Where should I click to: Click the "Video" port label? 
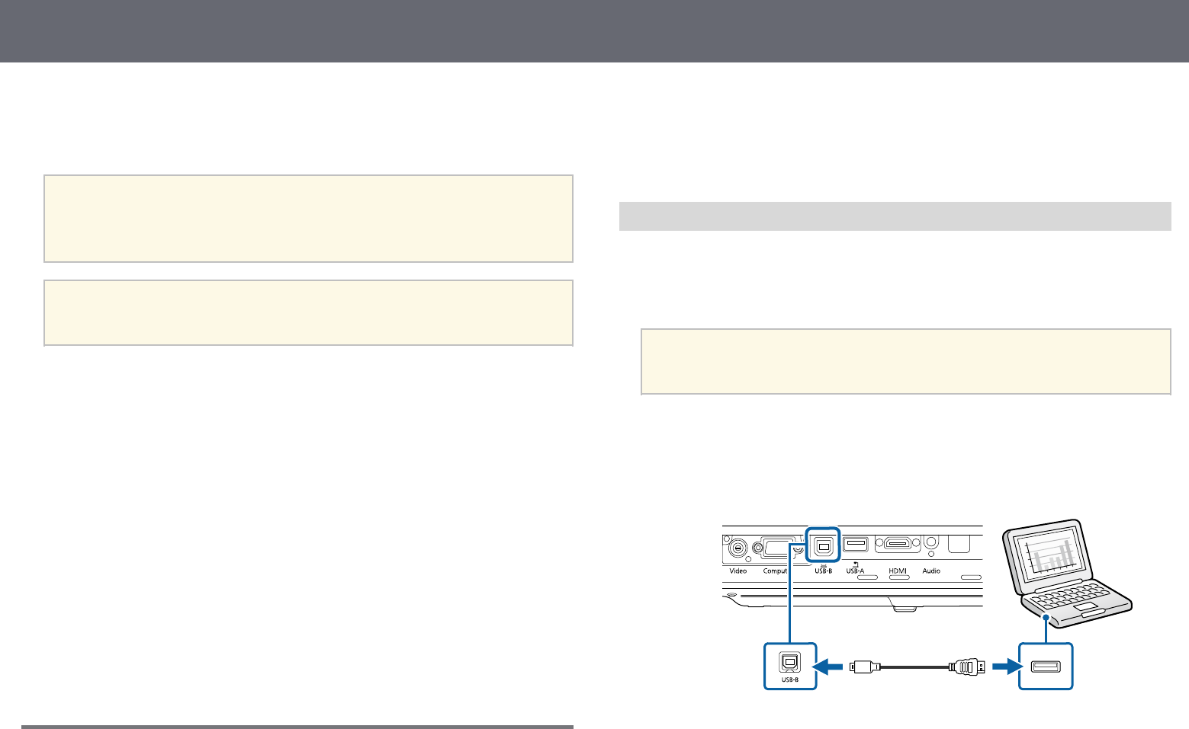738,571
